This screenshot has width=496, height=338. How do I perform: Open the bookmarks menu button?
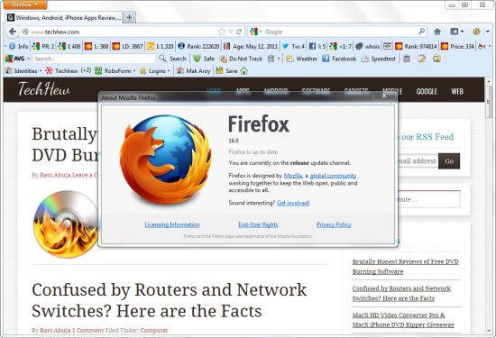[457, 32]
